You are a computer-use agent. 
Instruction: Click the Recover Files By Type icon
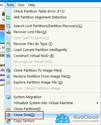click(8, 44)
